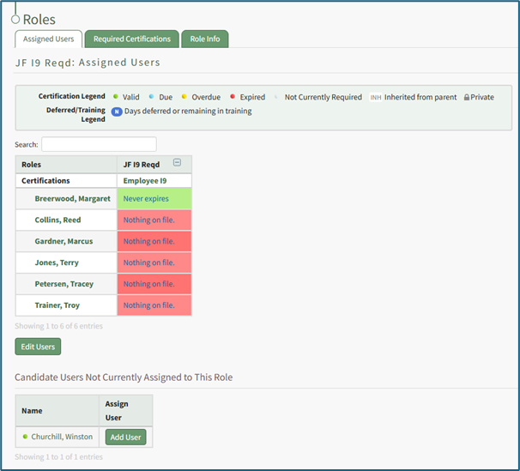Switch to the Required Certifications tab
This screenshot has height=471, width=520.
(131, 39)
